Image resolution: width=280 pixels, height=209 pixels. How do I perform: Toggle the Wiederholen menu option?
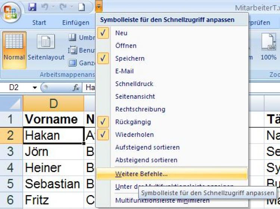(x=103, y=135)
